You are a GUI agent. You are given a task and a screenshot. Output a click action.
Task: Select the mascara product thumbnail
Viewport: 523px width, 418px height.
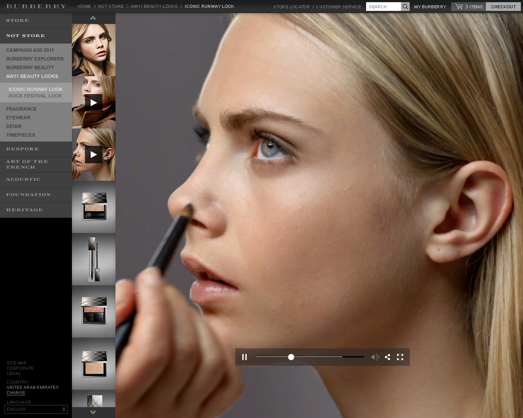(x=94, y=259)
